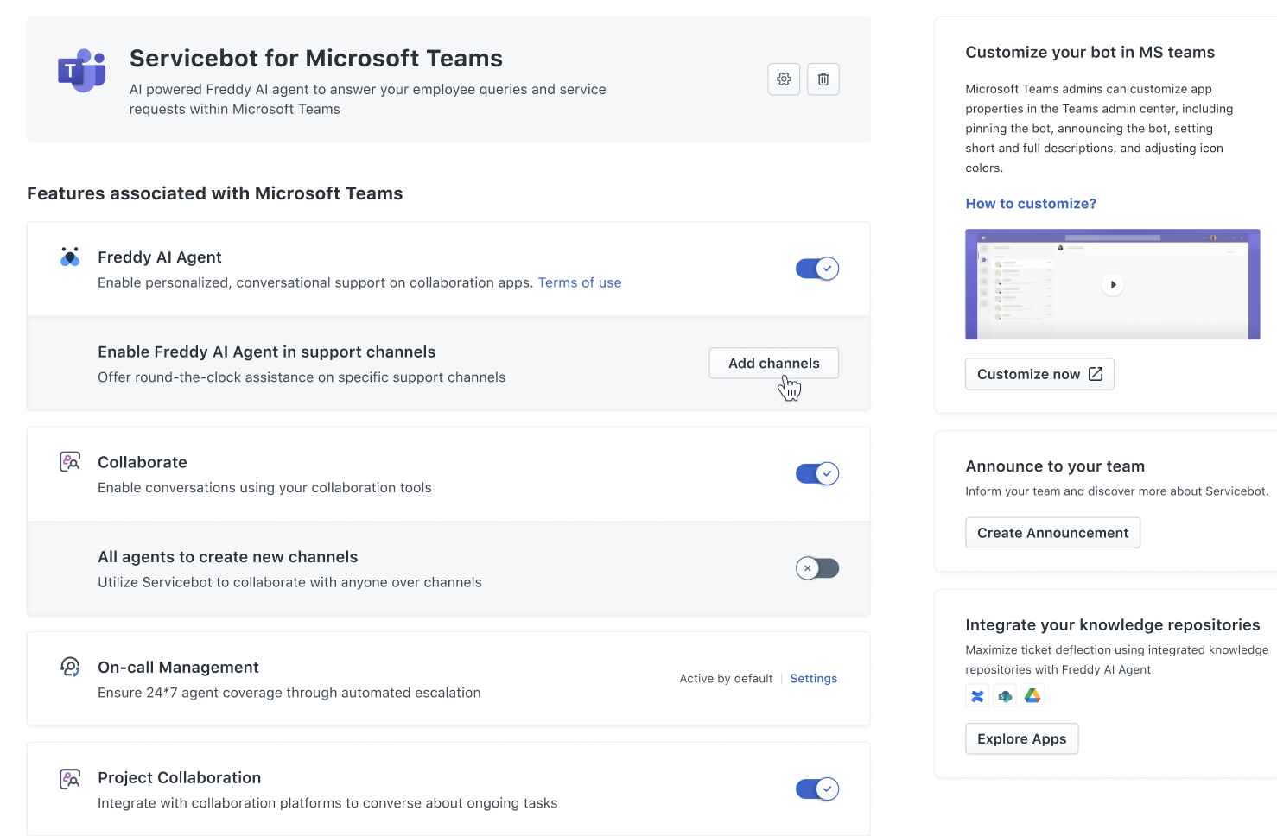
Task: Disable the Freddy AI Agent toggle
Action: click(817, 269)
